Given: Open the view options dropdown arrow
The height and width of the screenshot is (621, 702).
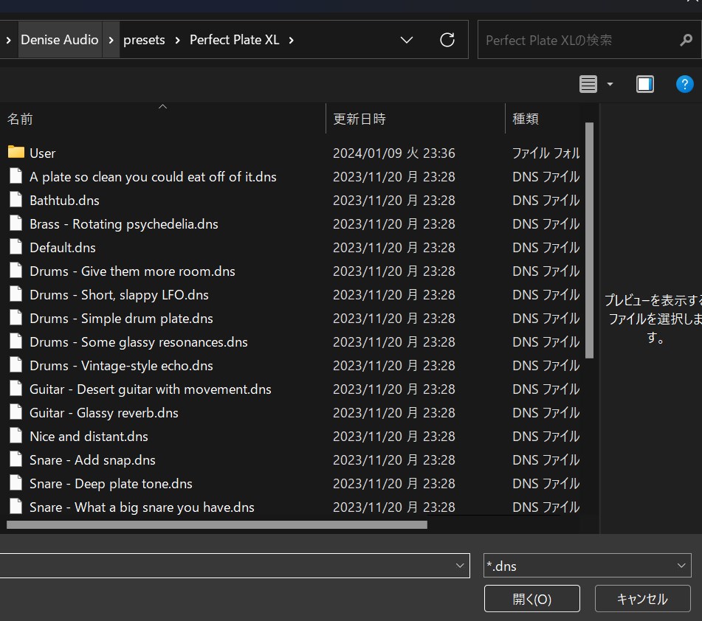Looking at the screenshot, I should point(610,84).
